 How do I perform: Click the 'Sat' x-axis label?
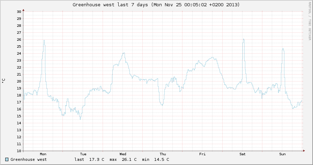(242, 154)
